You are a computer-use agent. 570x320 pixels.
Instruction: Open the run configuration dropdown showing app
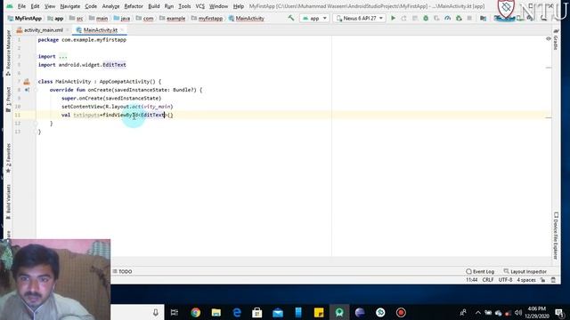(314, 18)
